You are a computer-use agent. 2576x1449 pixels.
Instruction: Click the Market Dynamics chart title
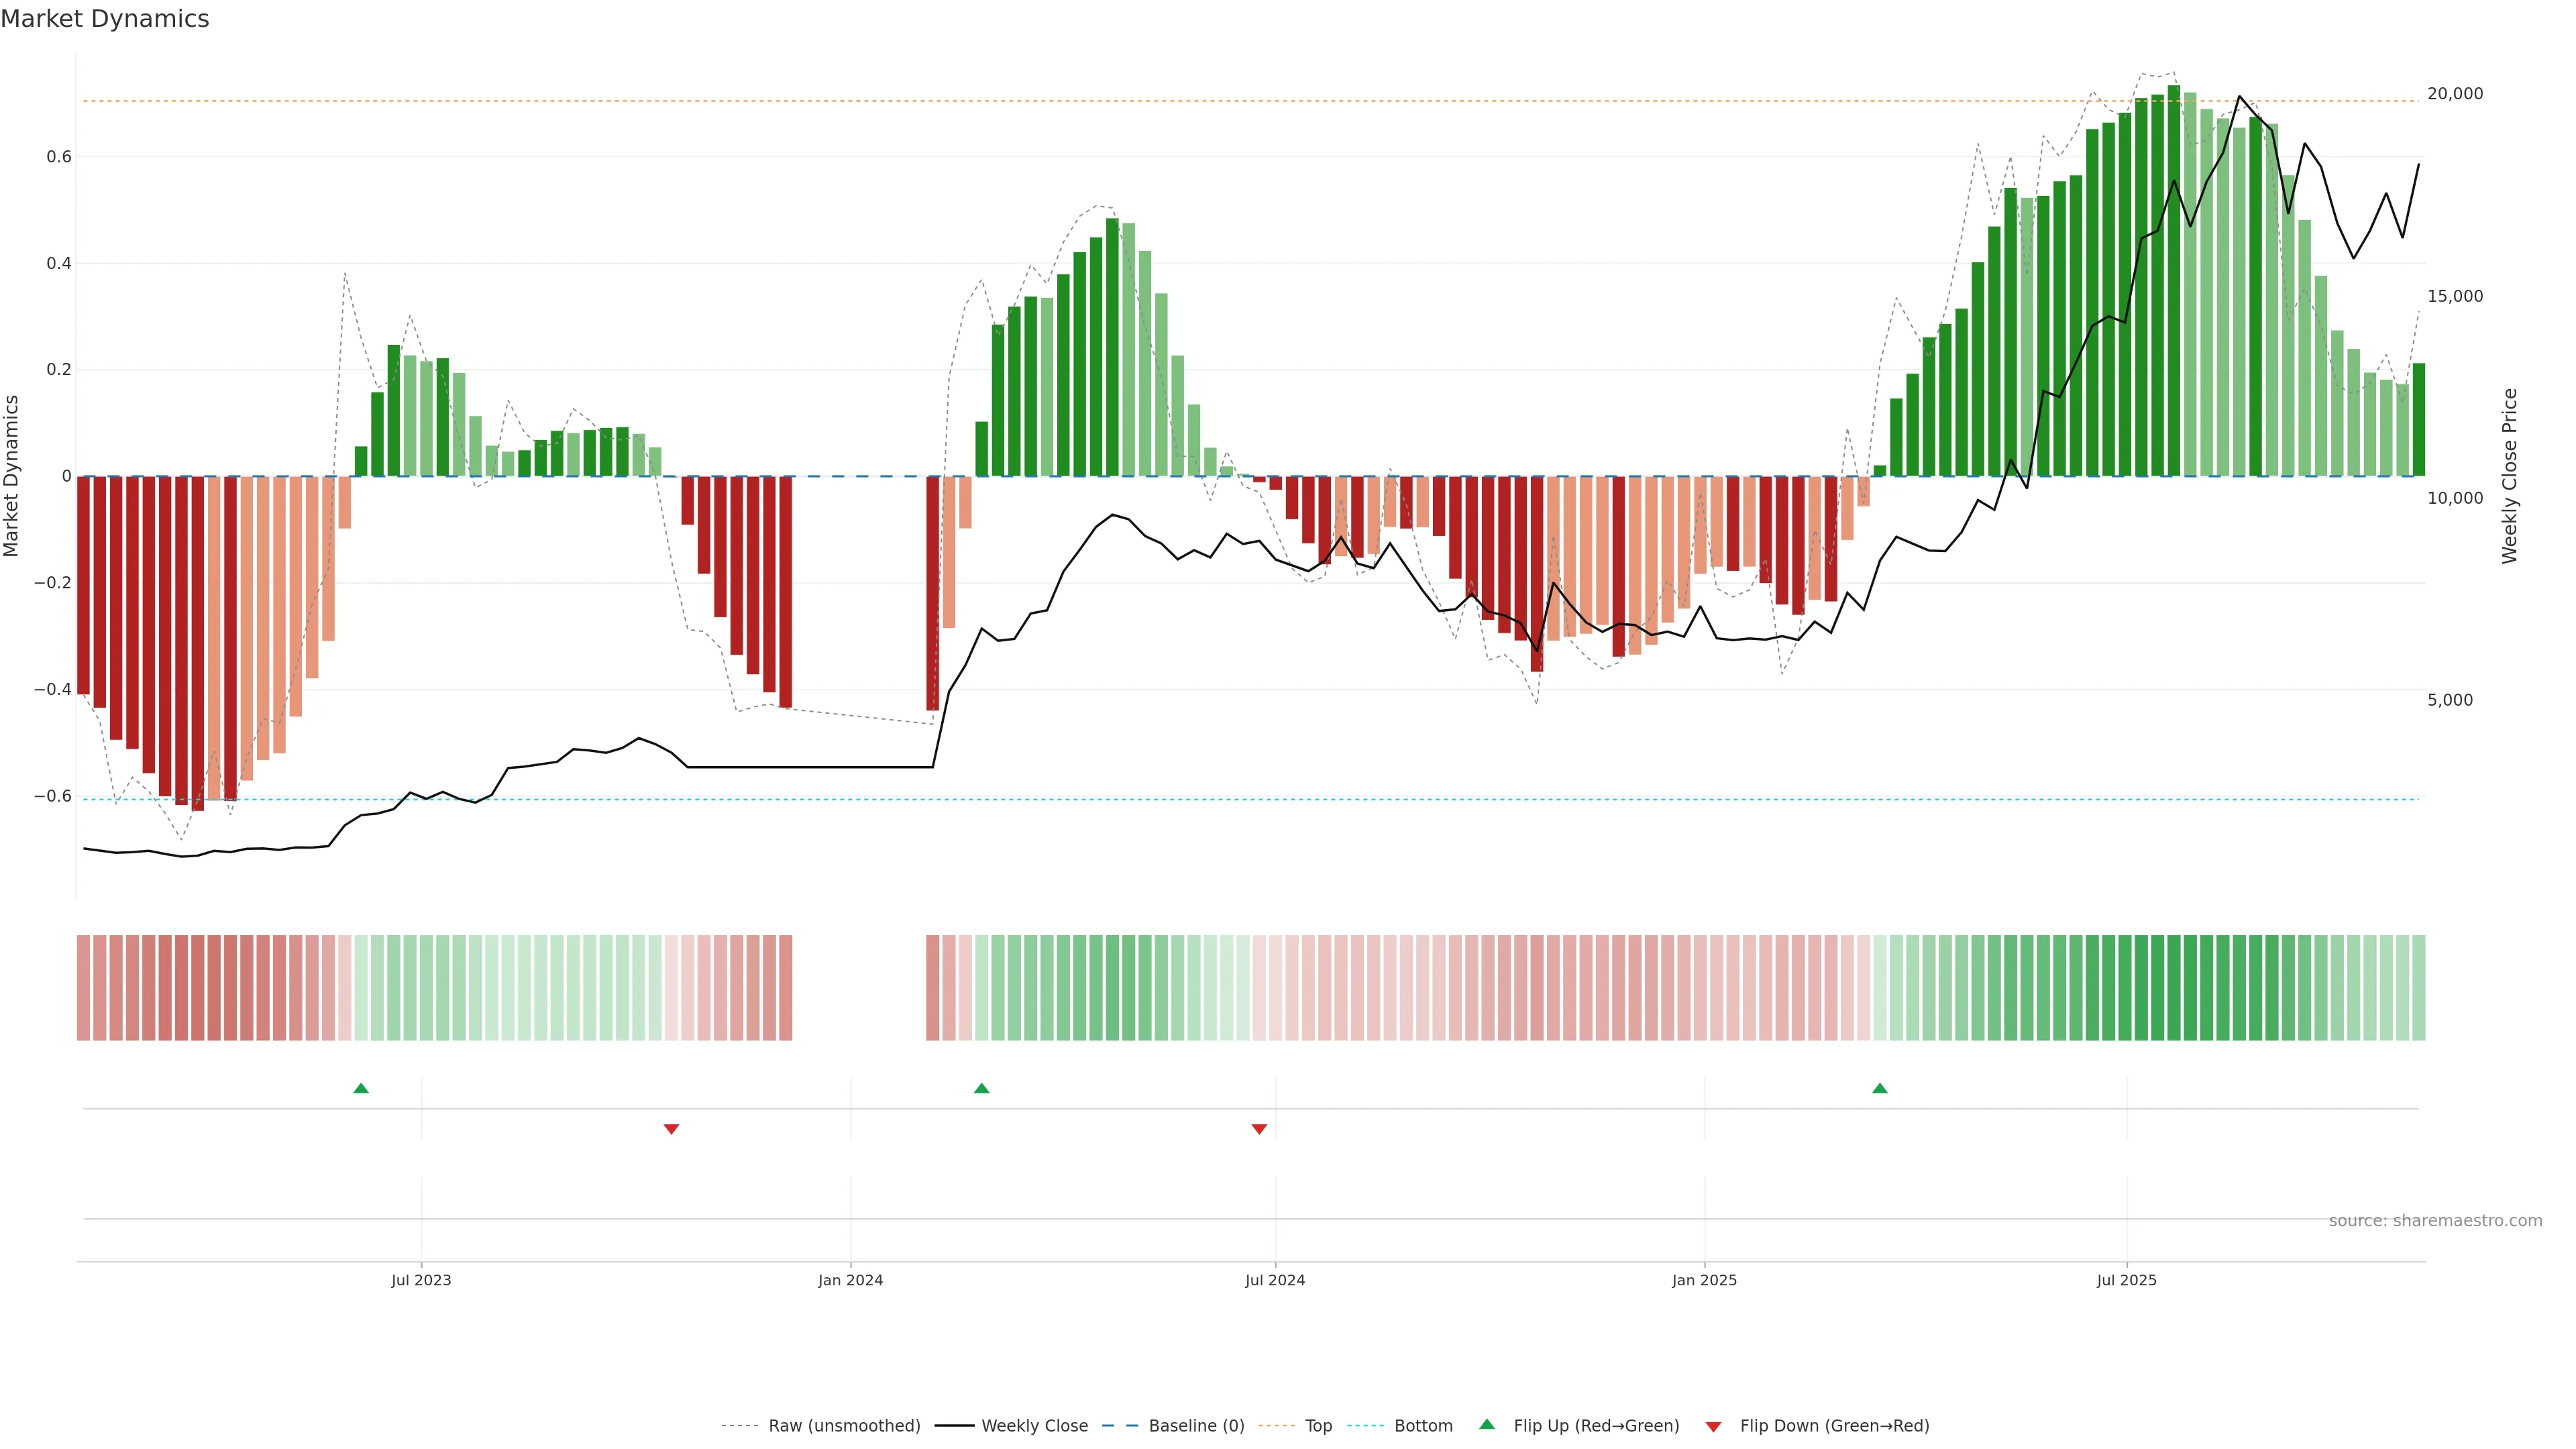click(x=105, y=19)
